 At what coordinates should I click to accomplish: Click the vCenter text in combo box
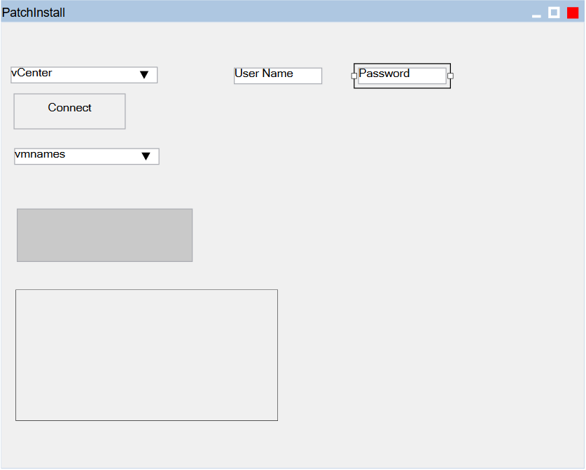point(32,73)
